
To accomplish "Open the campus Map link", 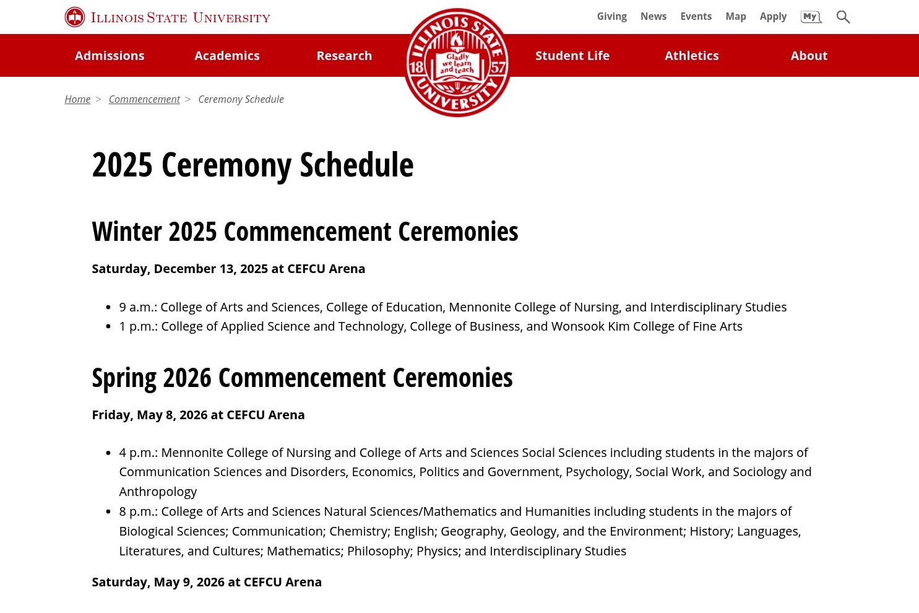I will [736, 16].
